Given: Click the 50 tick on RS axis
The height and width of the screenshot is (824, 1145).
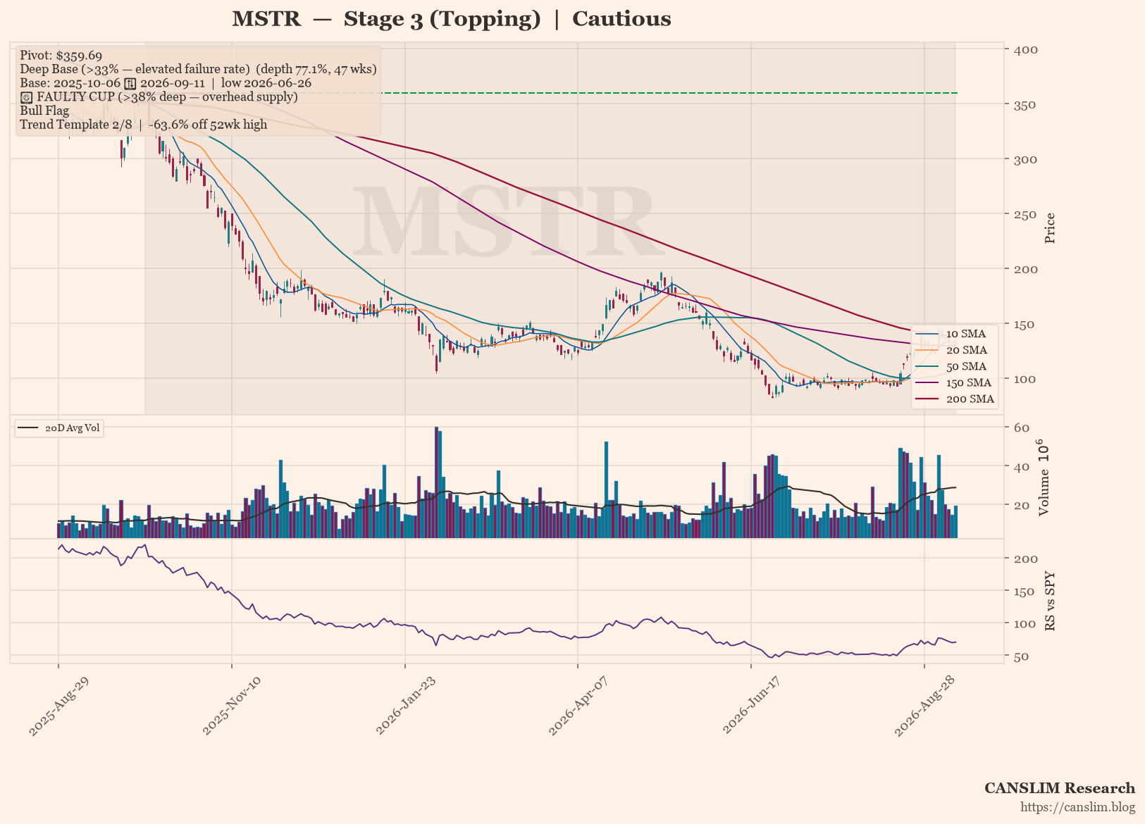Looking at the screenshot, I should coord(1022,656).
